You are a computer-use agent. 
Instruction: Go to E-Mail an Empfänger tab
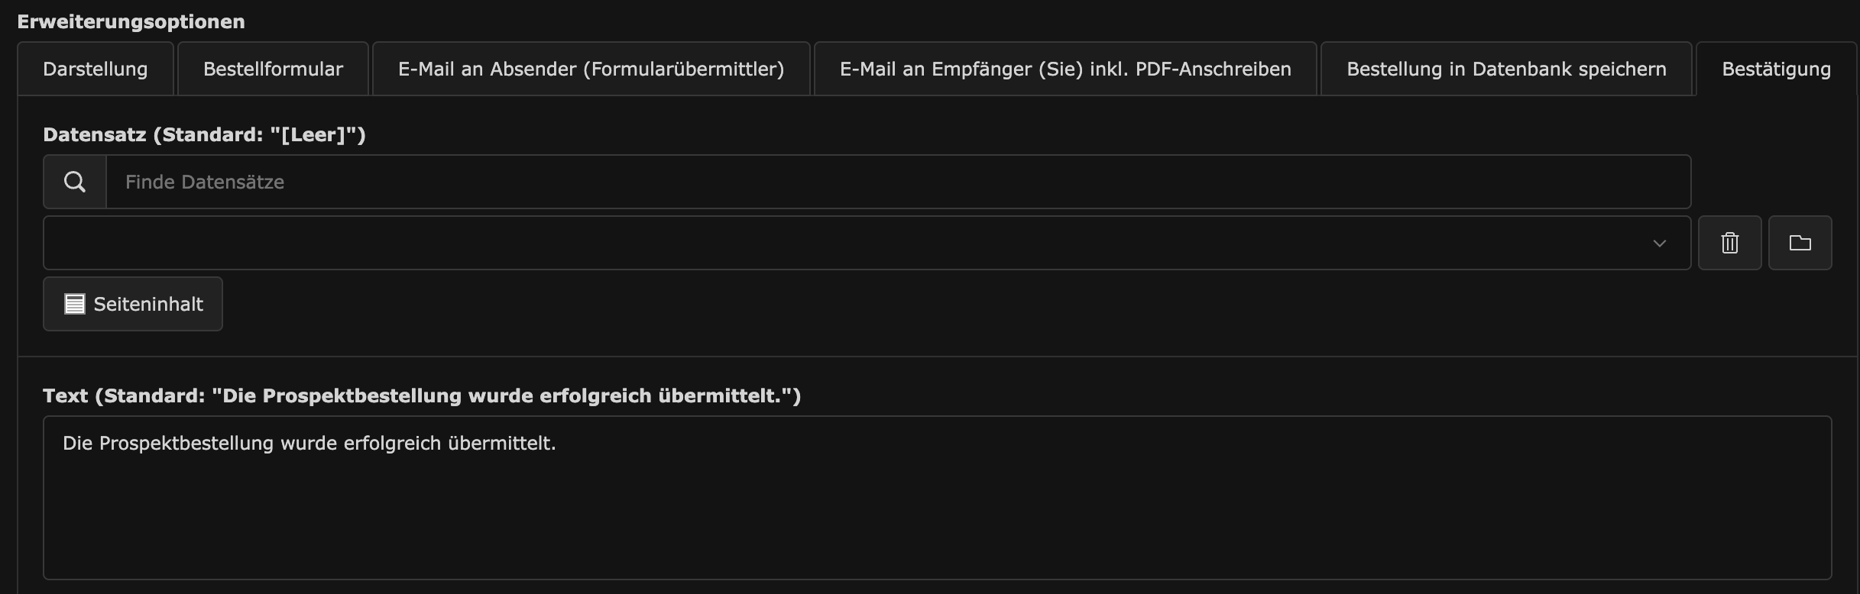coord(1065,69)
